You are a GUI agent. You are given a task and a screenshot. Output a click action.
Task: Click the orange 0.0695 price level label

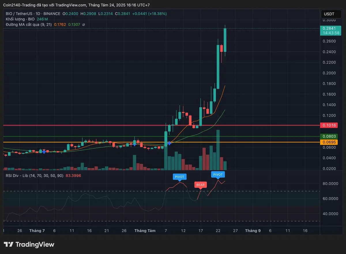coord(329,142)
